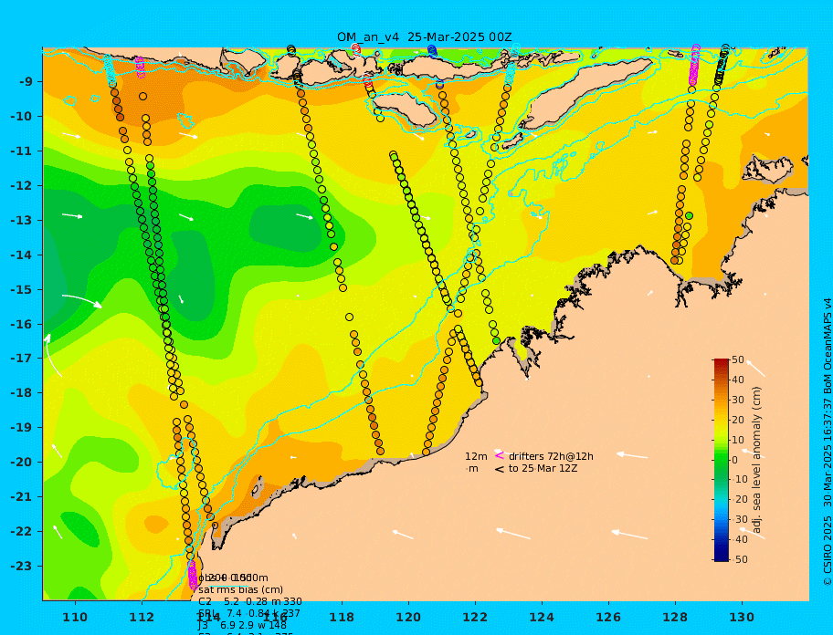The height and width of the screenshot is (635, 833).
Task: Click the 40 tick label on the colorbar
Action: [738, 380]
